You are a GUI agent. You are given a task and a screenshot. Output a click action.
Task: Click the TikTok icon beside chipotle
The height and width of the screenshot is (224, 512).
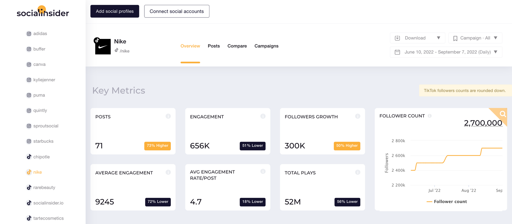(29, 157)
